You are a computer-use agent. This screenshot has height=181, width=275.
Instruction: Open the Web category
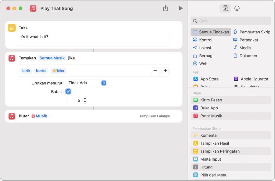(200, 64)
